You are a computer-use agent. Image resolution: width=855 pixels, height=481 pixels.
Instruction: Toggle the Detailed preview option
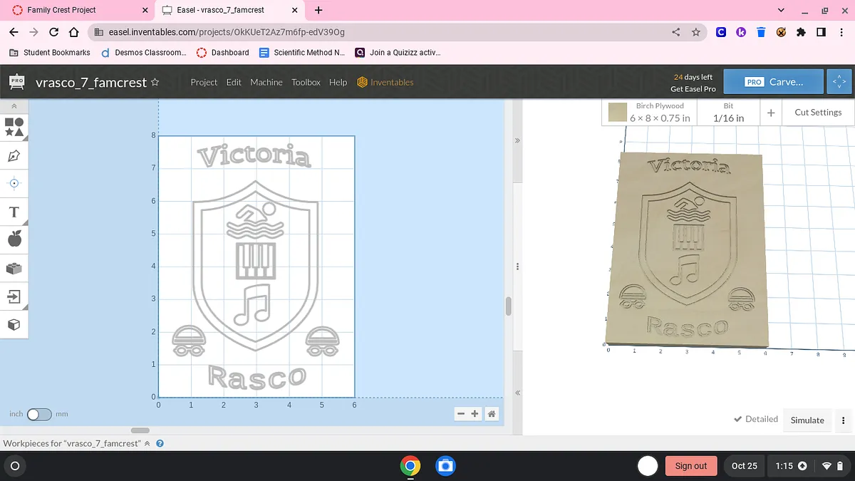(x=755, y=419)
